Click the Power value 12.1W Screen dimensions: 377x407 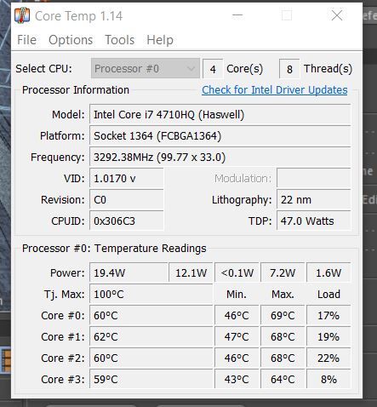coord(191,272)
